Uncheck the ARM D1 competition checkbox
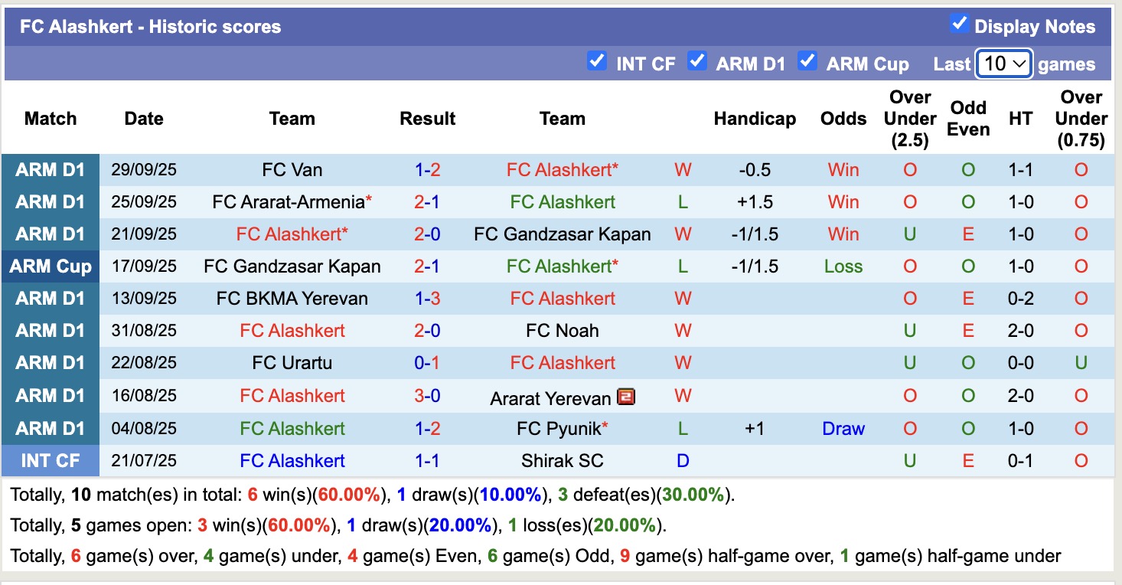The image size is (1122, 585). [x=697, y=62]
